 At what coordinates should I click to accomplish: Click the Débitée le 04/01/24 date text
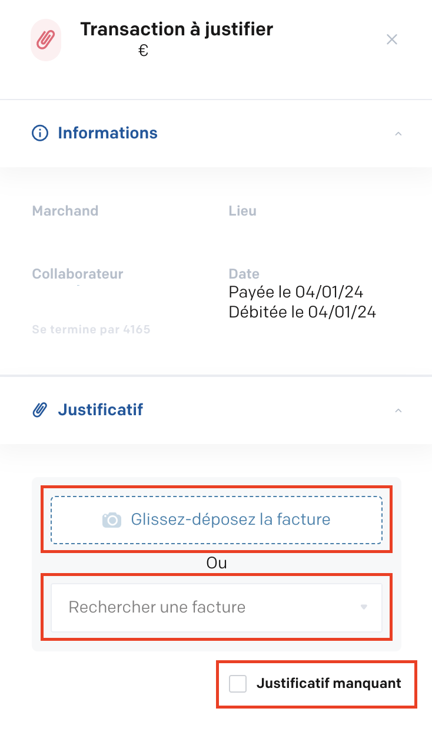[x=303, y=312]
